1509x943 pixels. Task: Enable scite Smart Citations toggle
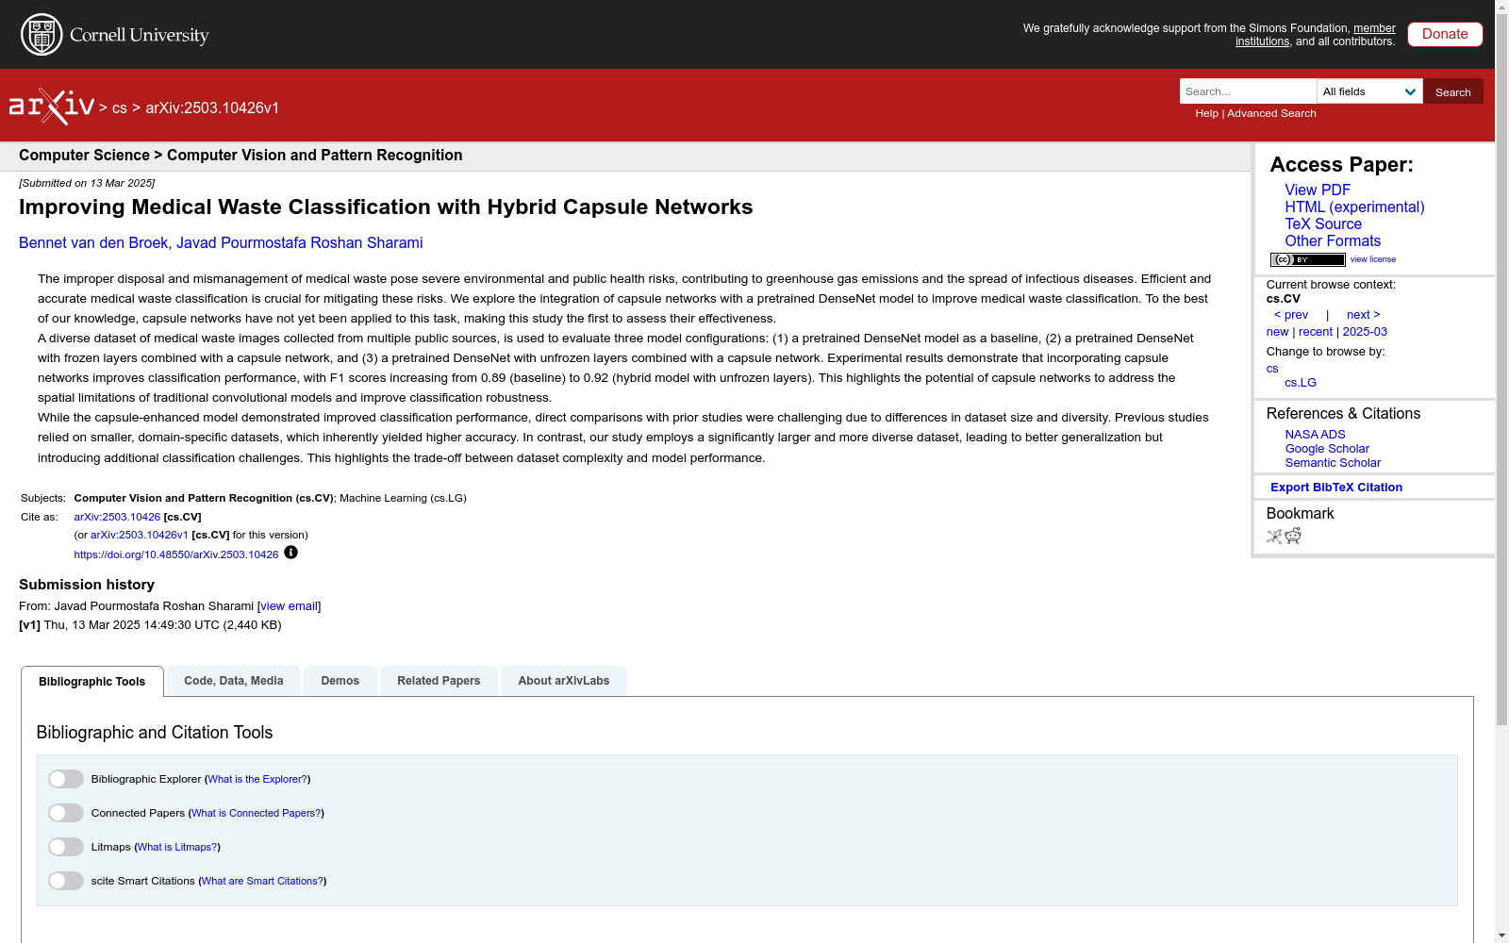[x=66, y=881]
